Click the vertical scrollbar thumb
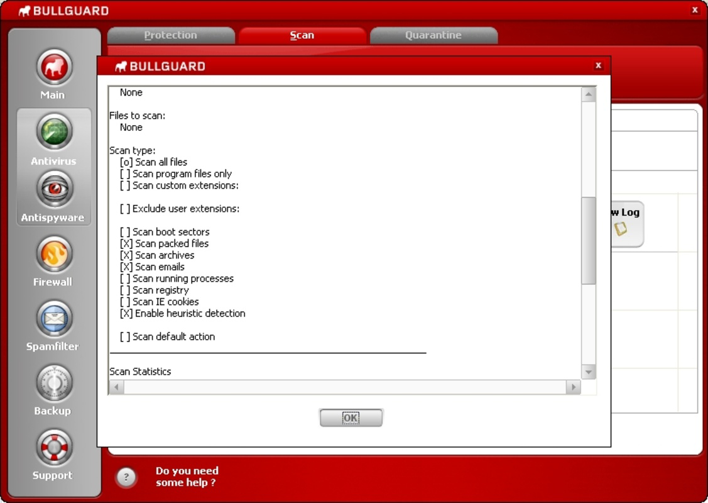The width and height of the screenshot is (708, 503). (x=589, y=240)
